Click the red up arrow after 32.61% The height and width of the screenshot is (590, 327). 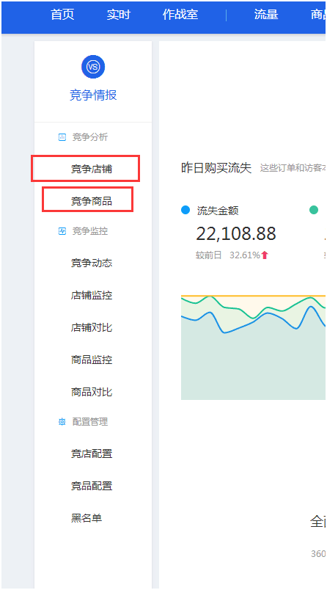(x=265, y=255)
